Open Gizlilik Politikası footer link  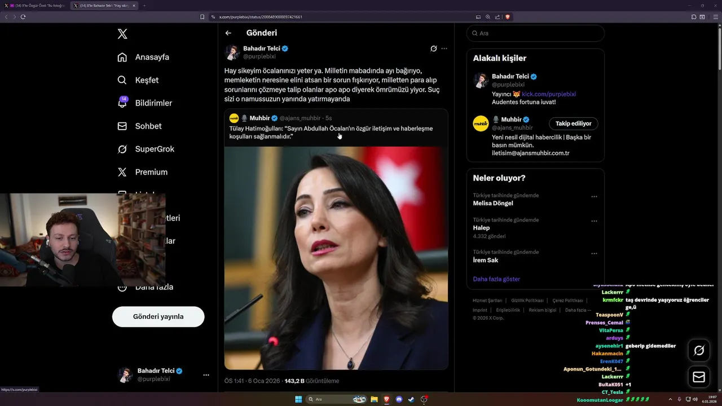coord(527,301)
